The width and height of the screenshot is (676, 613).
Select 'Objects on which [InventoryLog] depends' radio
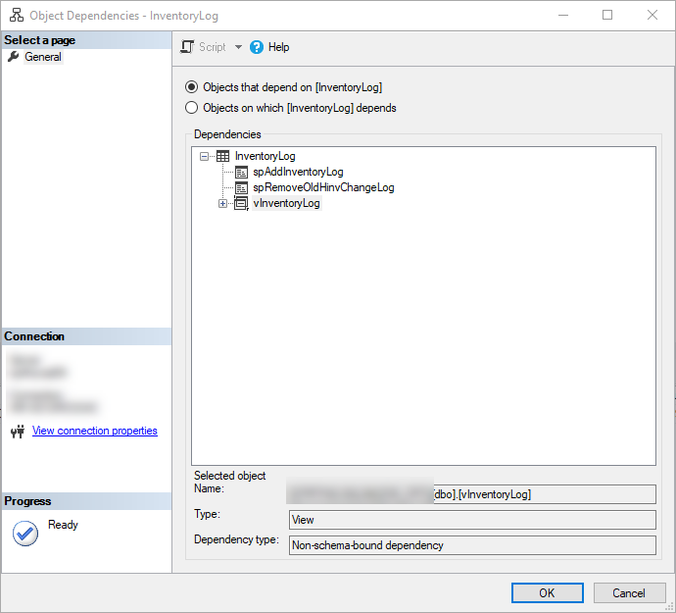tap(191, 108)
